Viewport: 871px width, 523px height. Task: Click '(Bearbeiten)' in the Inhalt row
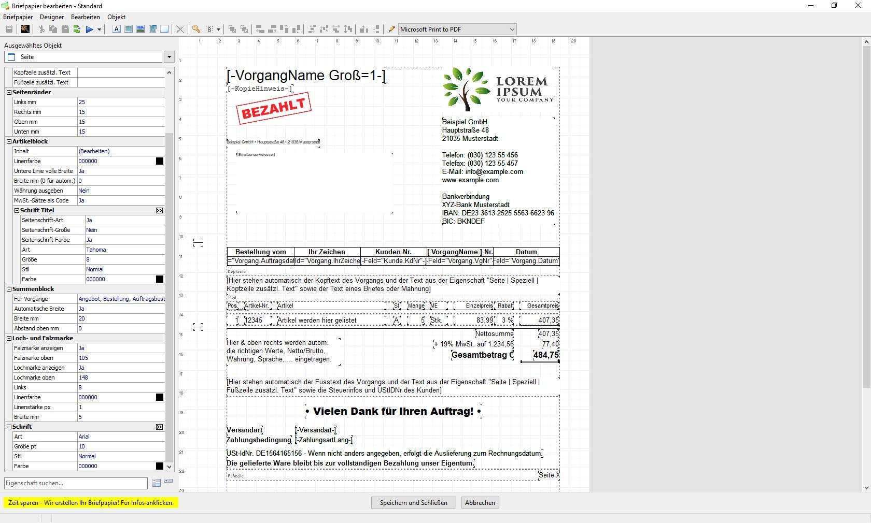pos(94,151)
